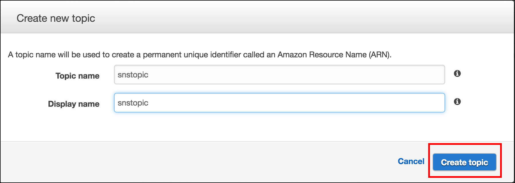Cancel the new topic dialog

point(411,161)
